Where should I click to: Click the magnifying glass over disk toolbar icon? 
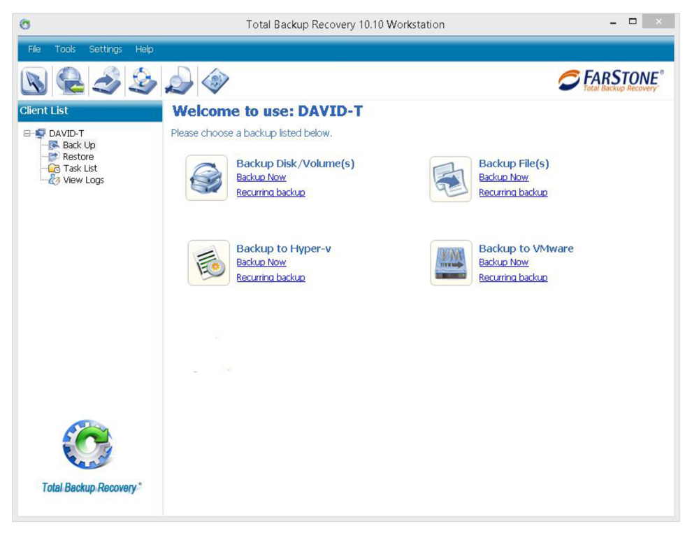[x=179, y=80]
